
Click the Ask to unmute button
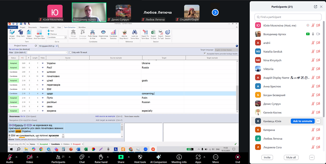[x=302, y=121]
